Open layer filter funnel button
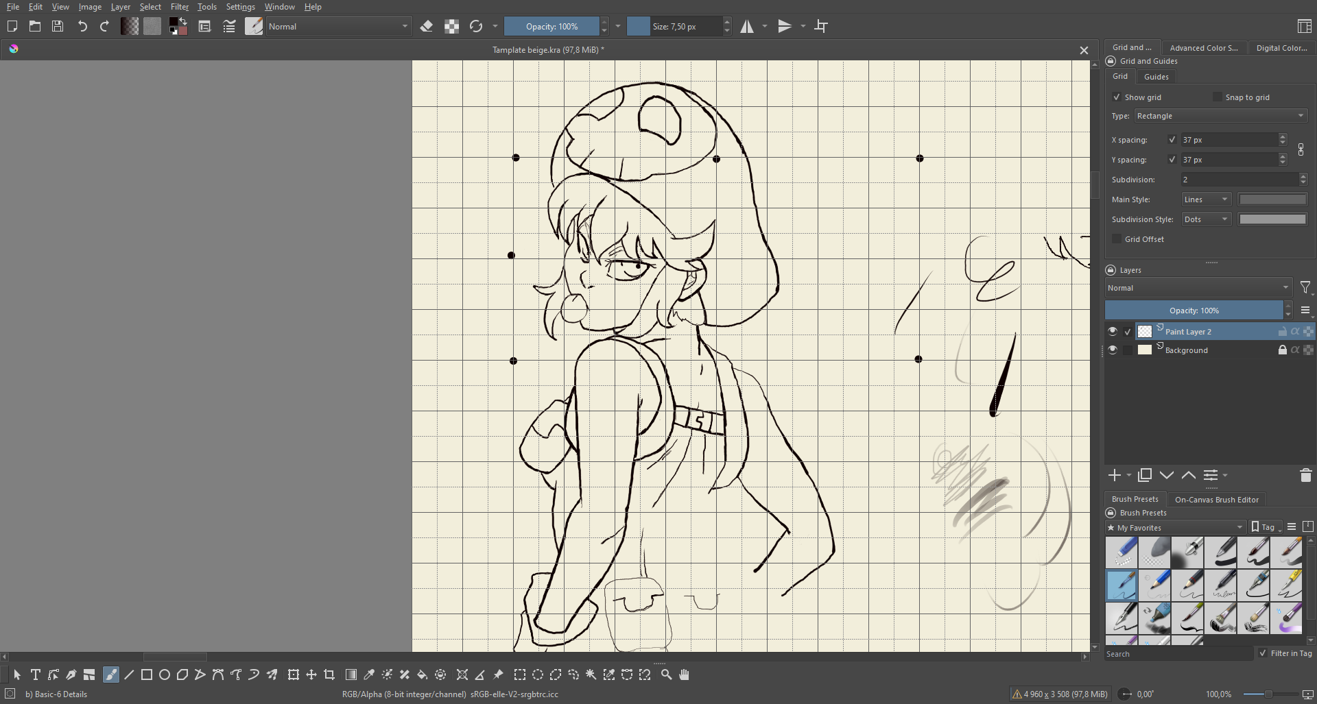Viewport: 1317px width, 704px height. [x=1305, y=288]
